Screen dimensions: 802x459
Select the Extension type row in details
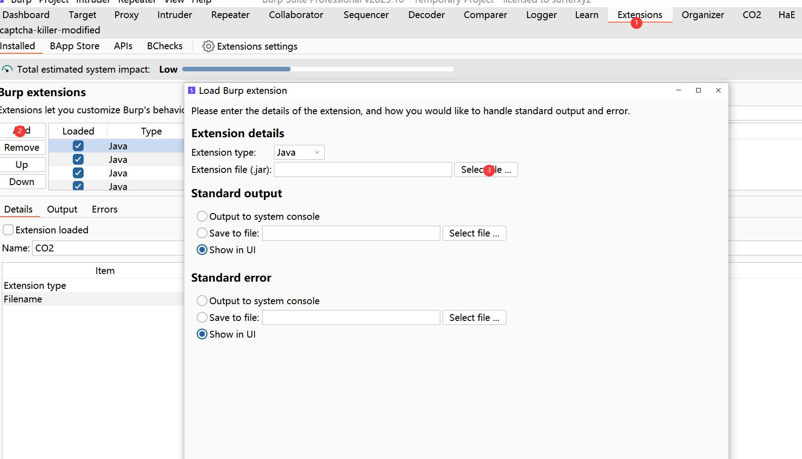coord(93,286)
